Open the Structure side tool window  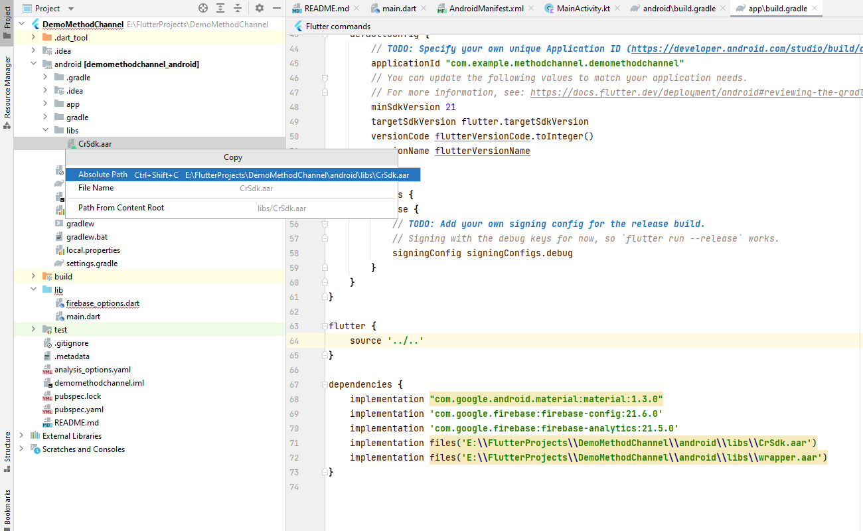point(7,450)
